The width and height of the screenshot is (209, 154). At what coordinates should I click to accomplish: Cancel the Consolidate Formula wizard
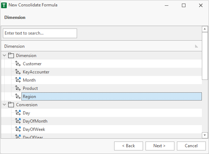point(191,146)
